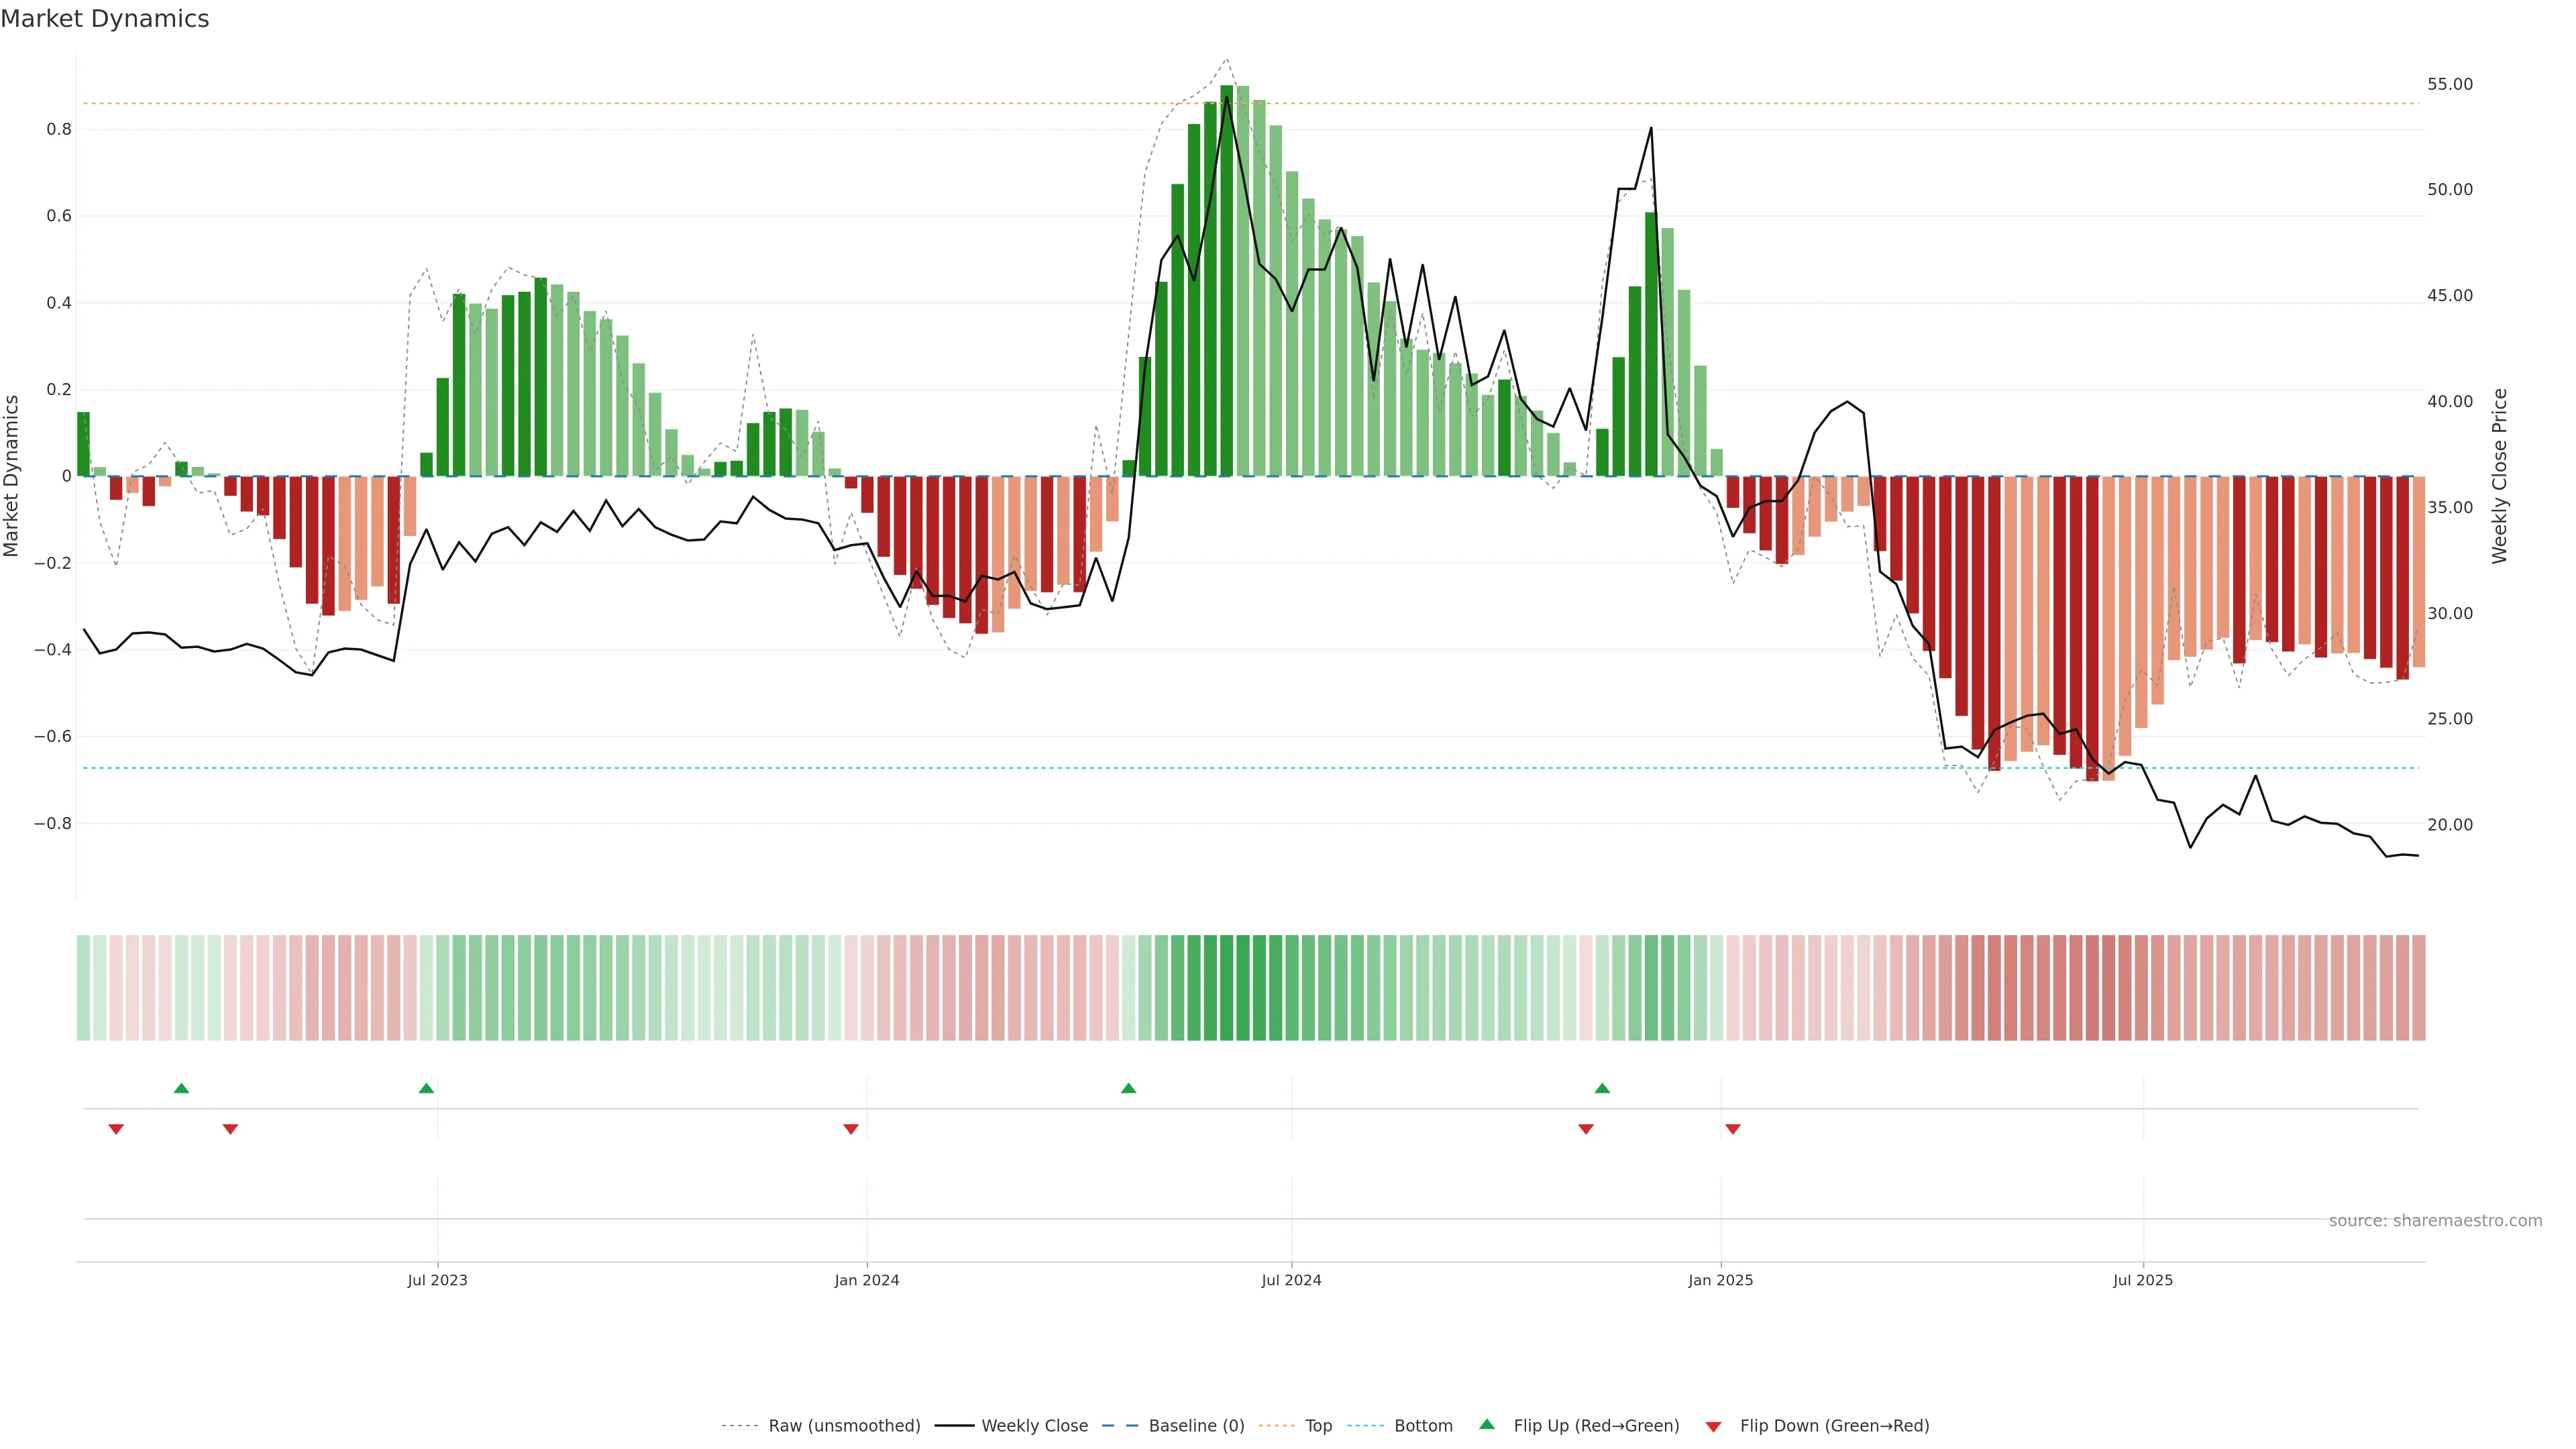Toggle the Top threshold legend entry

pos(1318,1426)
